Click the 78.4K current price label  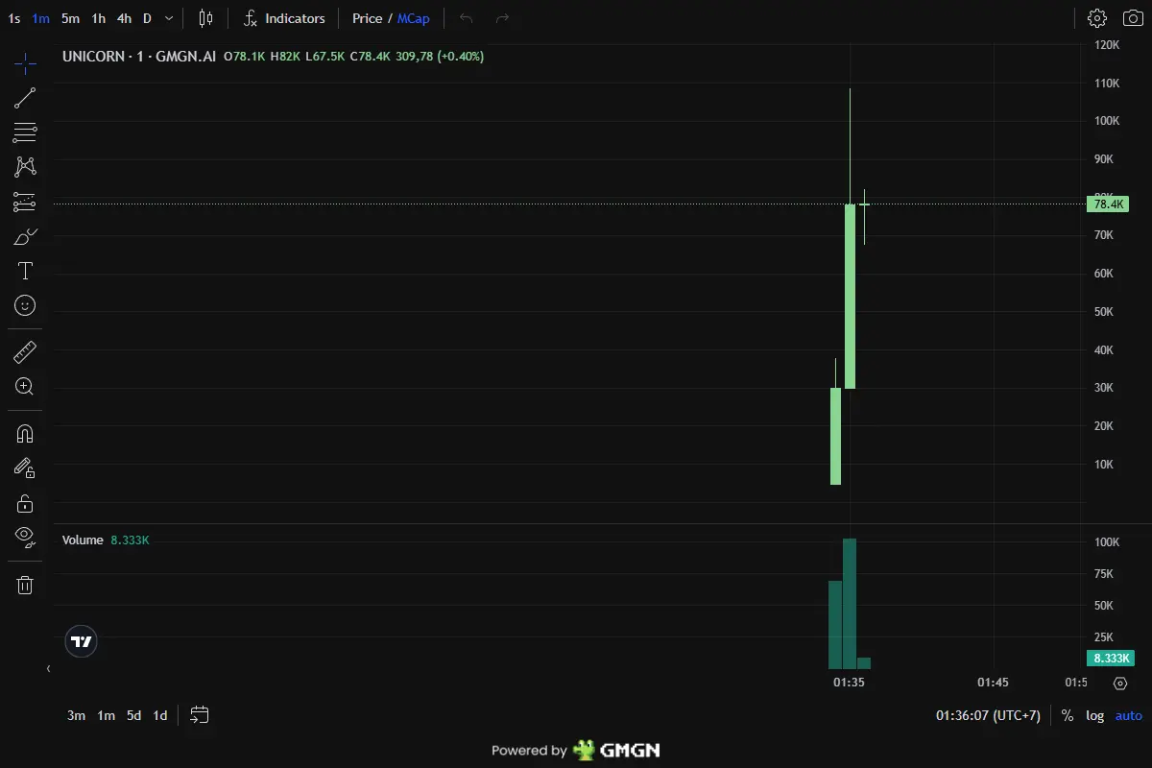coord(1109,204)
